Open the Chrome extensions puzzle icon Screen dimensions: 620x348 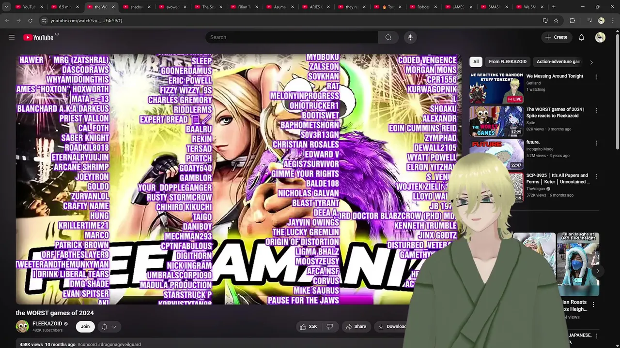pyautogui.click(x=573, y=20)
